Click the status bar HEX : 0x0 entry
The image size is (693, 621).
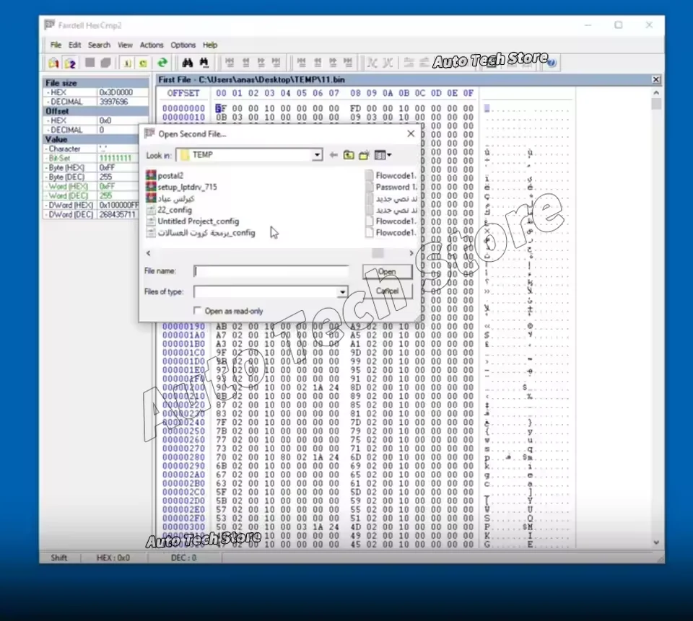[x=113, y=558]
